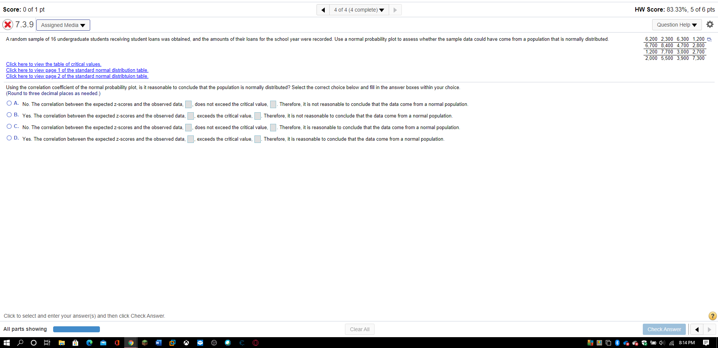The image size is (718, 348).
Task: Select answer choice B radio button
Action: tap(9, 115)
